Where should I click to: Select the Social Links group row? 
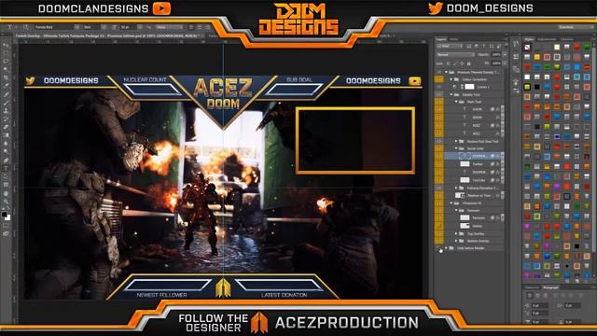(x=473, y=148)
